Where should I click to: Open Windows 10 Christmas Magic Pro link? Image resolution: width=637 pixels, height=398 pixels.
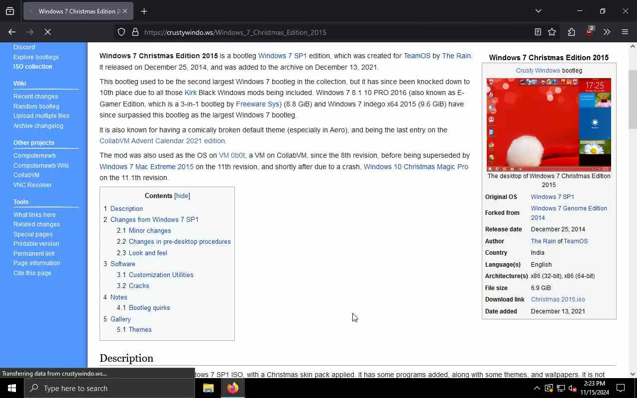pos(416,167)
